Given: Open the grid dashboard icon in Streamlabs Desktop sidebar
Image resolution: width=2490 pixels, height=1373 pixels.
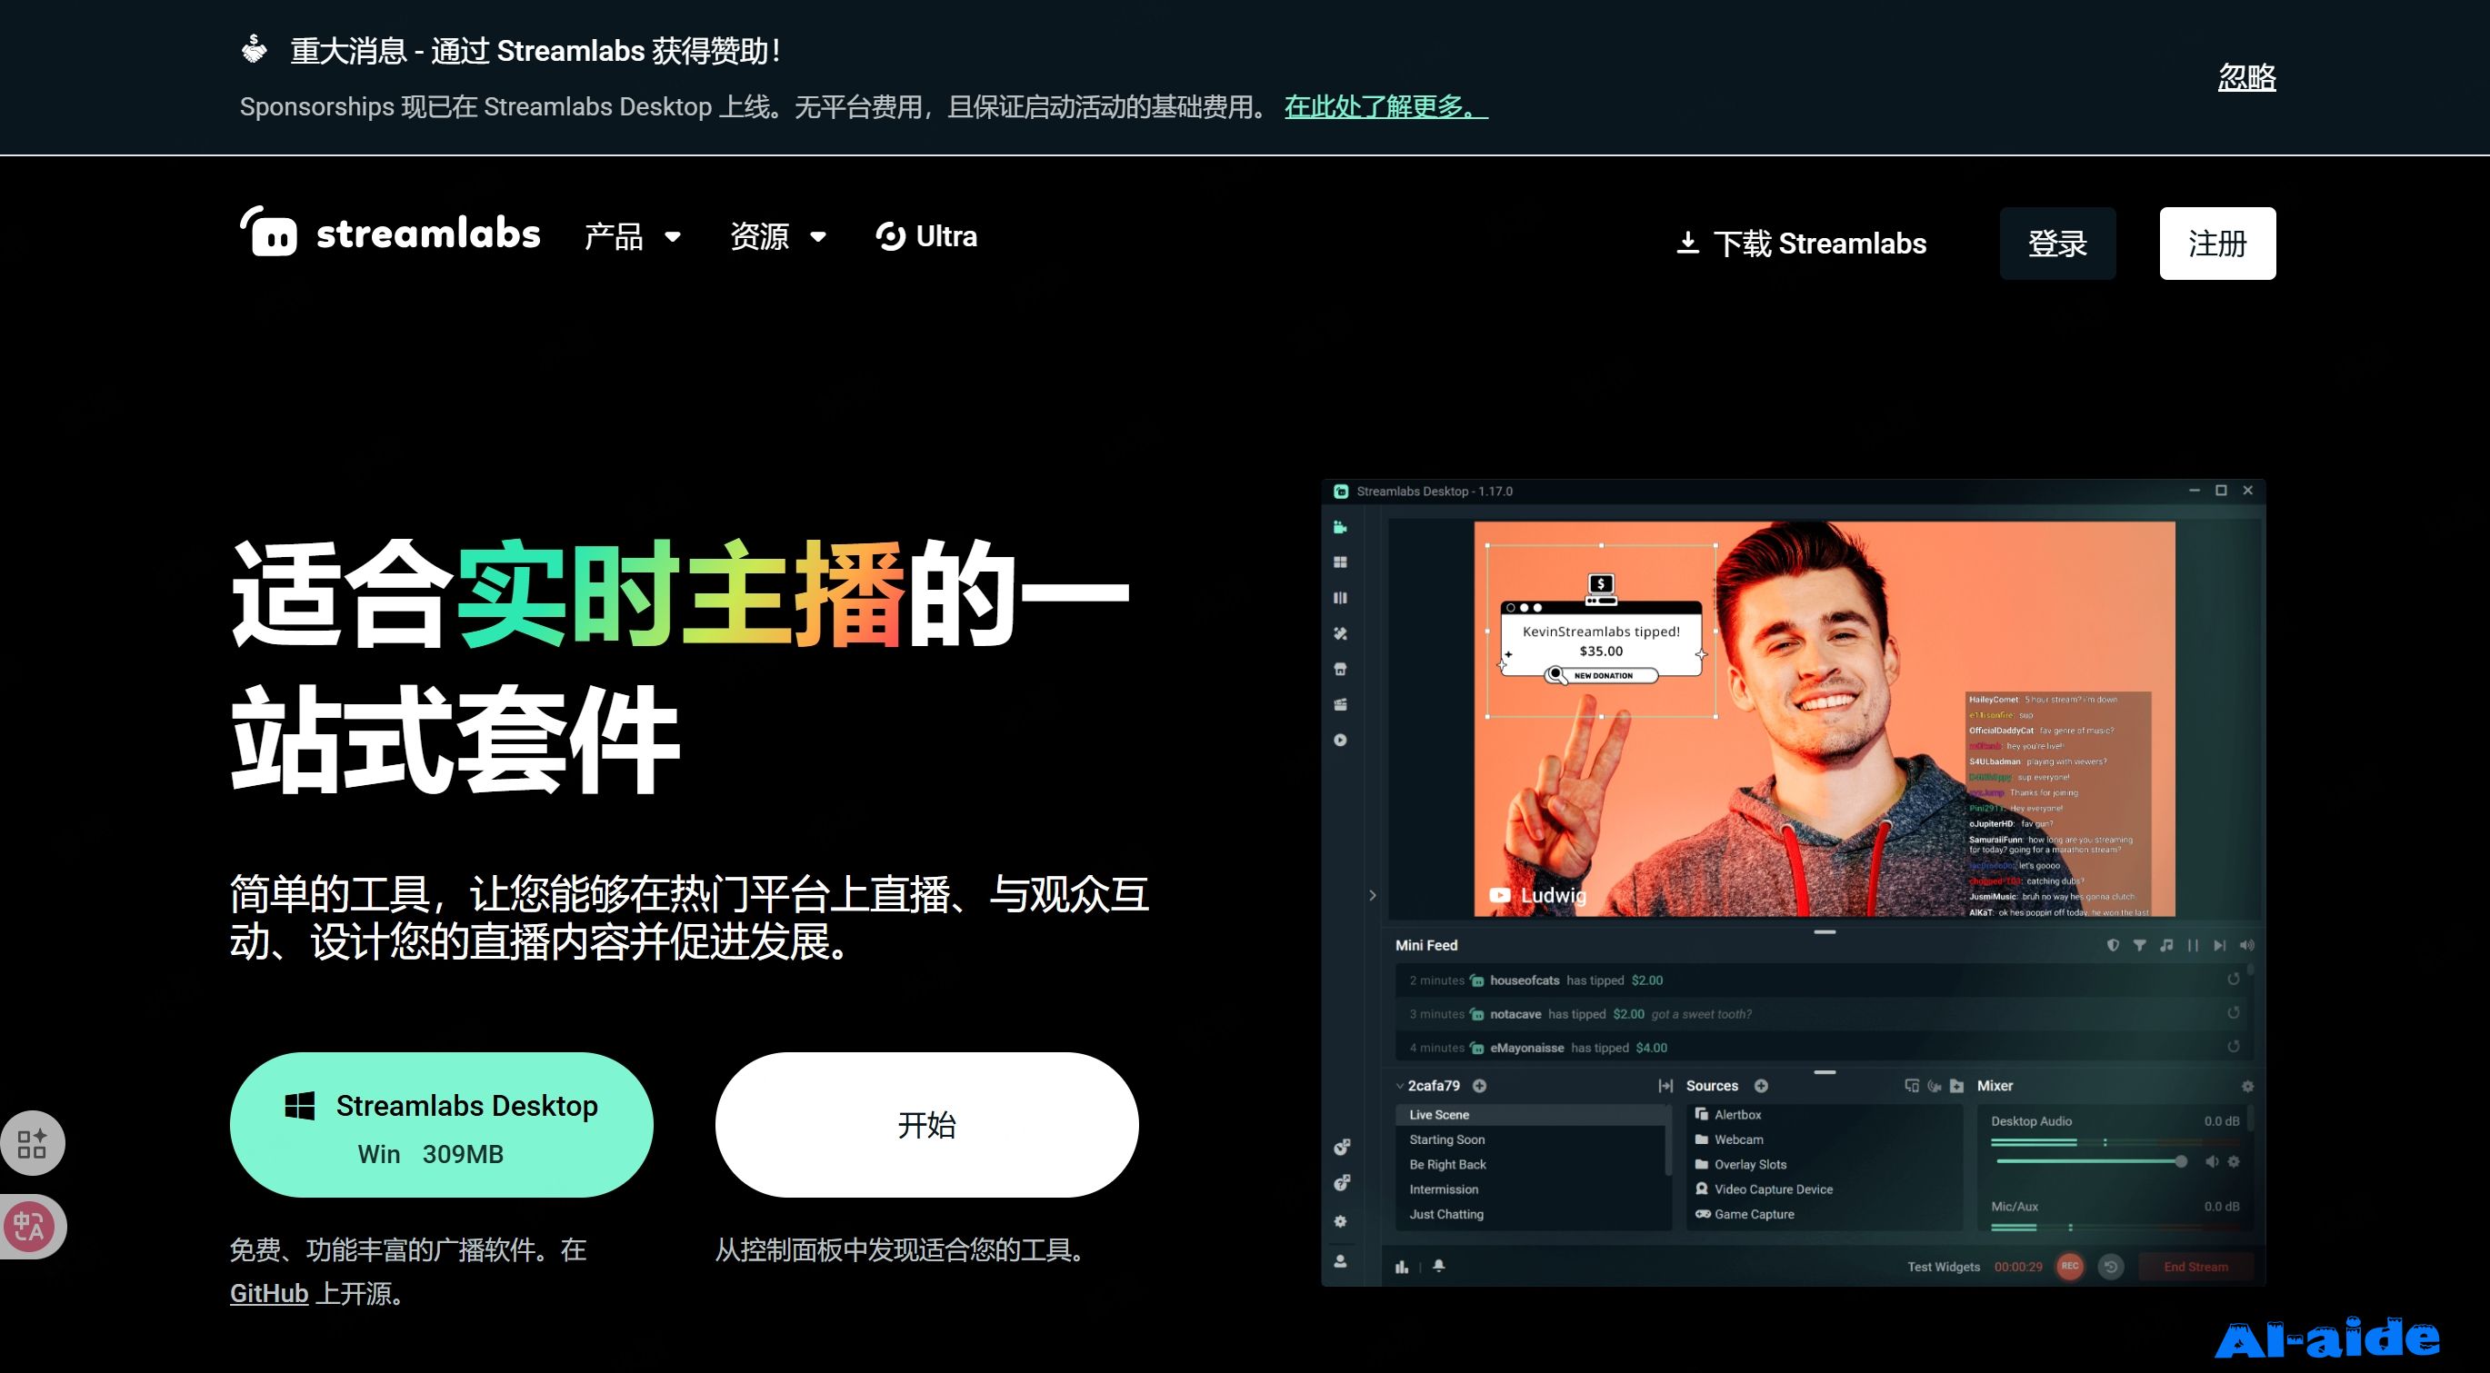Looking at the screenshot, I should point(1340,562).
